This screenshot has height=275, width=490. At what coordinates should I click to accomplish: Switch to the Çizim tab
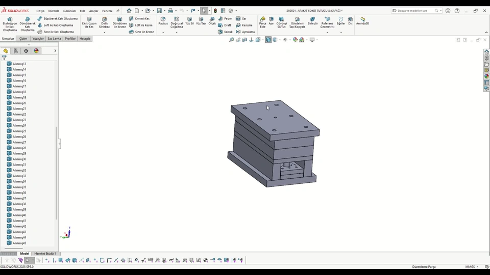pos(23,39)
